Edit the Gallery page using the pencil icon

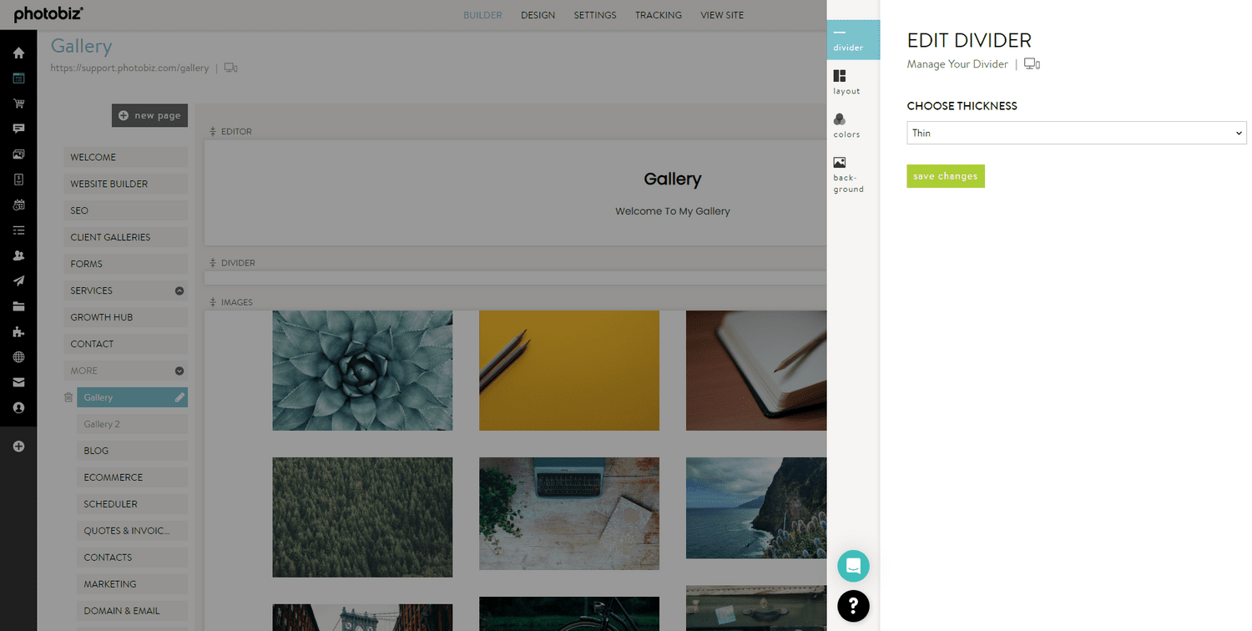coord(178,396)
